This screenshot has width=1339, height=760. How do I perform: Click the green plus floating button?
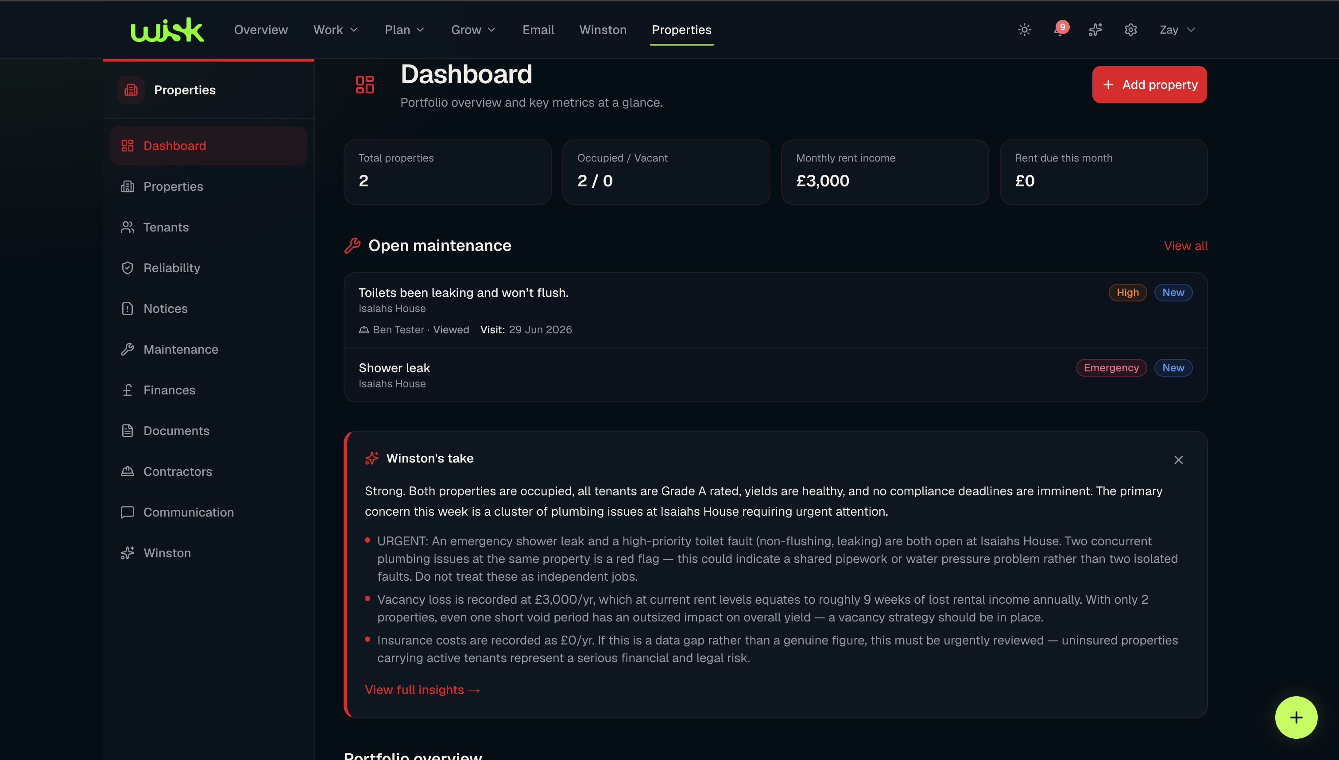(x=1296, y=718)
